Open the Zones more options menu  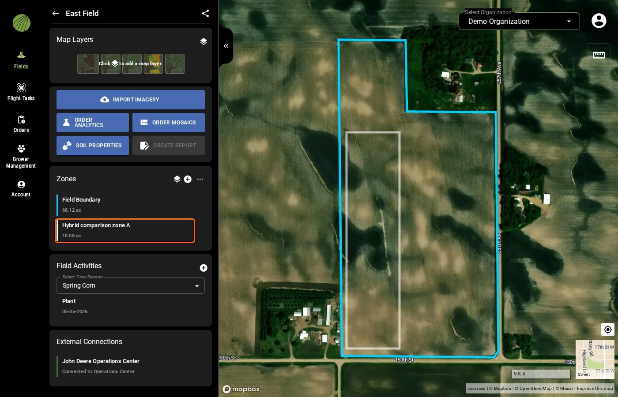tap(200, 179)
